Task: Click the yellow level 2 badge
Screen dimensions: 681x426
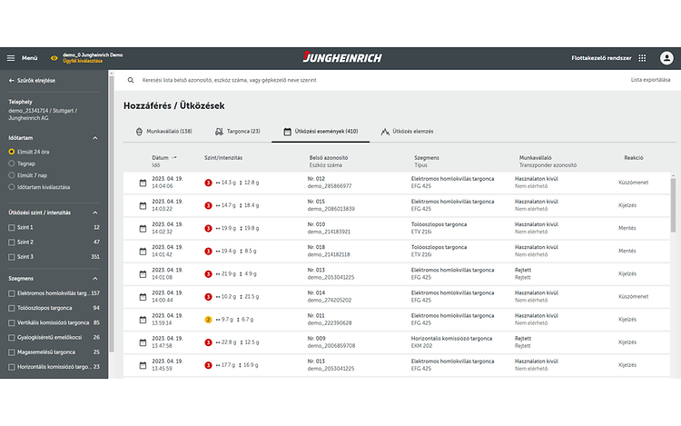Action: tap(209, 320)
